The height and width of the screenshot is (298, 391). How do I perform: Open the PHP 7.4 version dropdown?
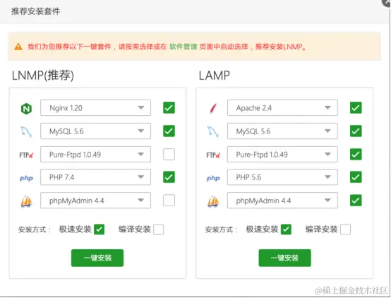95,177
